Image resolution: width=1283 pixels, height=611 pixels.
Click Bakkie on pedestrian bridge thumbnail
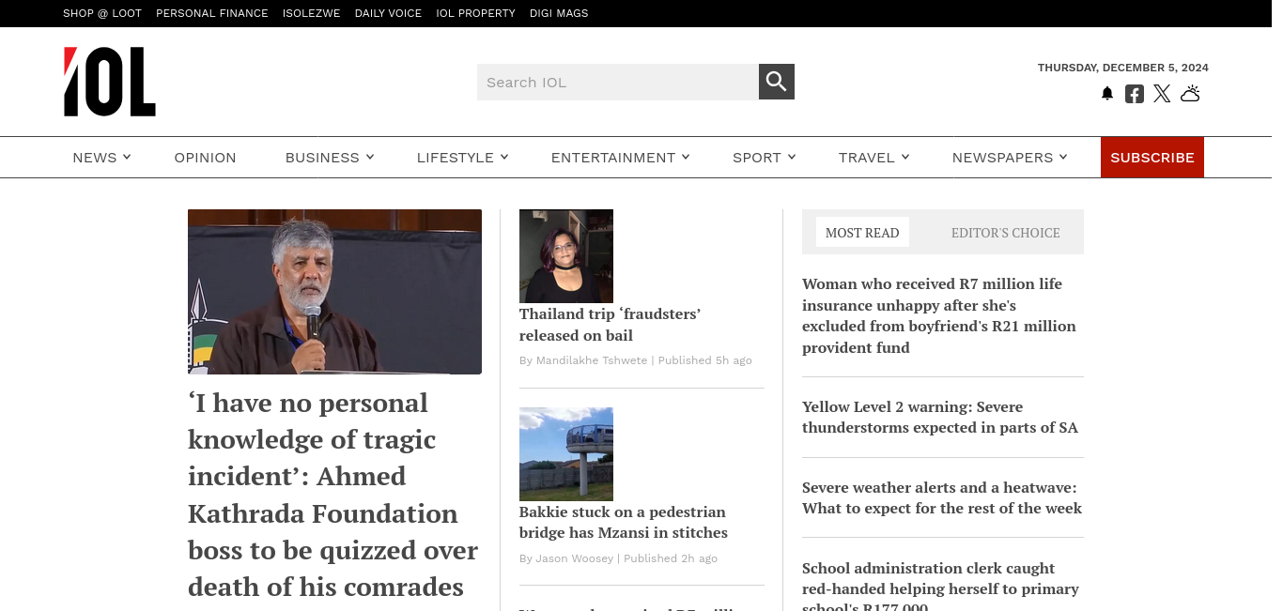566,453
